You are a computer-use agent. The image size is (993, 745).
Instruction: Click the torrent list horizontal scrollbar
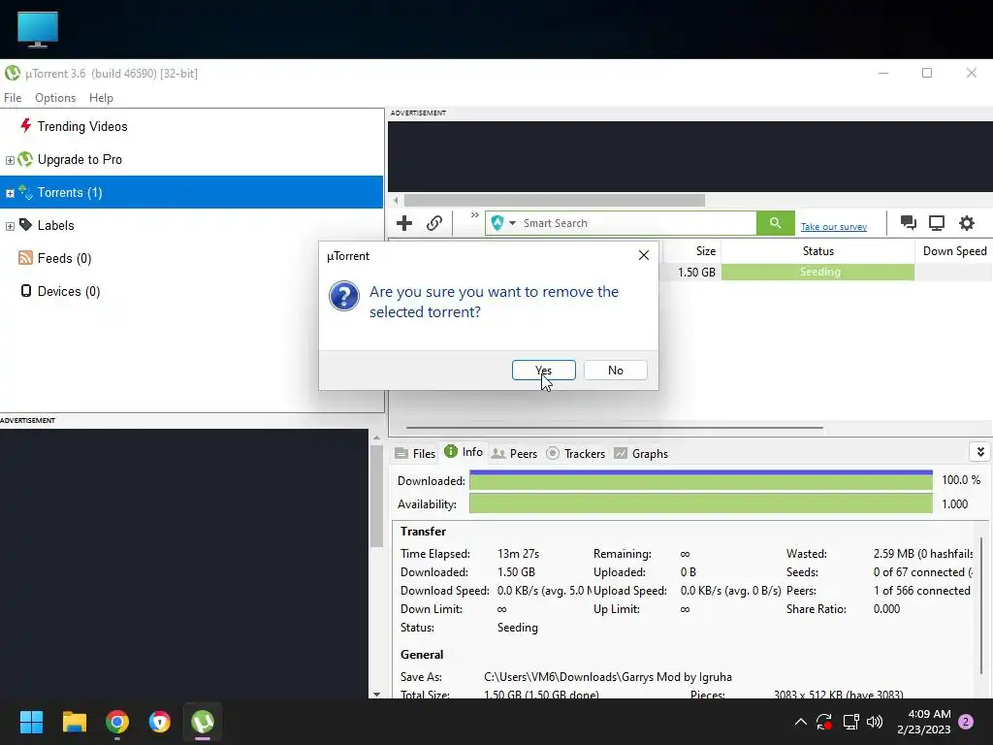[x=614, y=428]
